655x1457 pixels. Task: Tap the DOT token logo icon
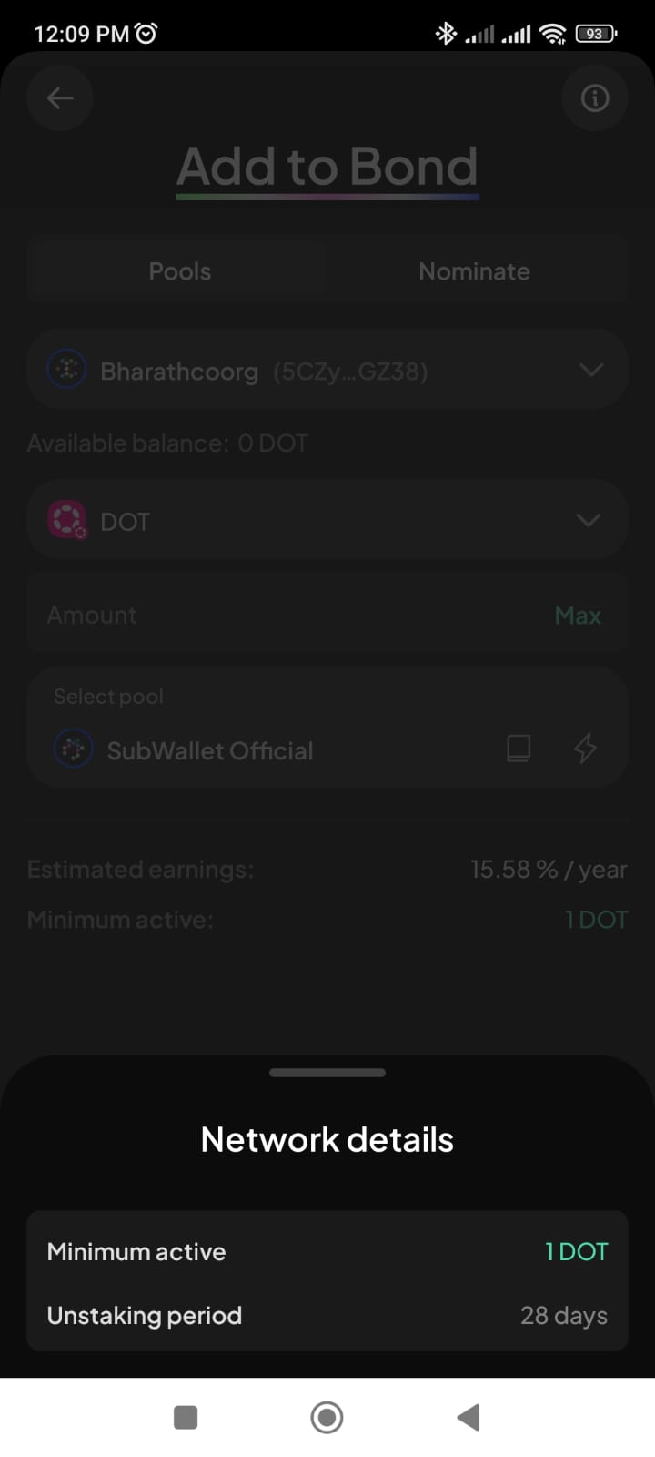[67, 521]
